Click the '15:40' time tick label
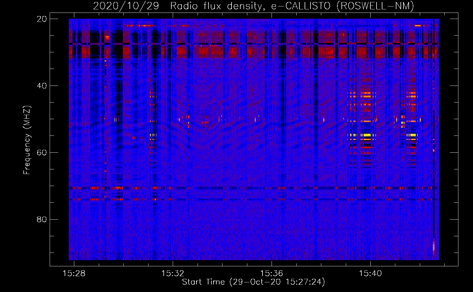The width and height of the screenshot is (473, 292). click(x=370, y=274)
